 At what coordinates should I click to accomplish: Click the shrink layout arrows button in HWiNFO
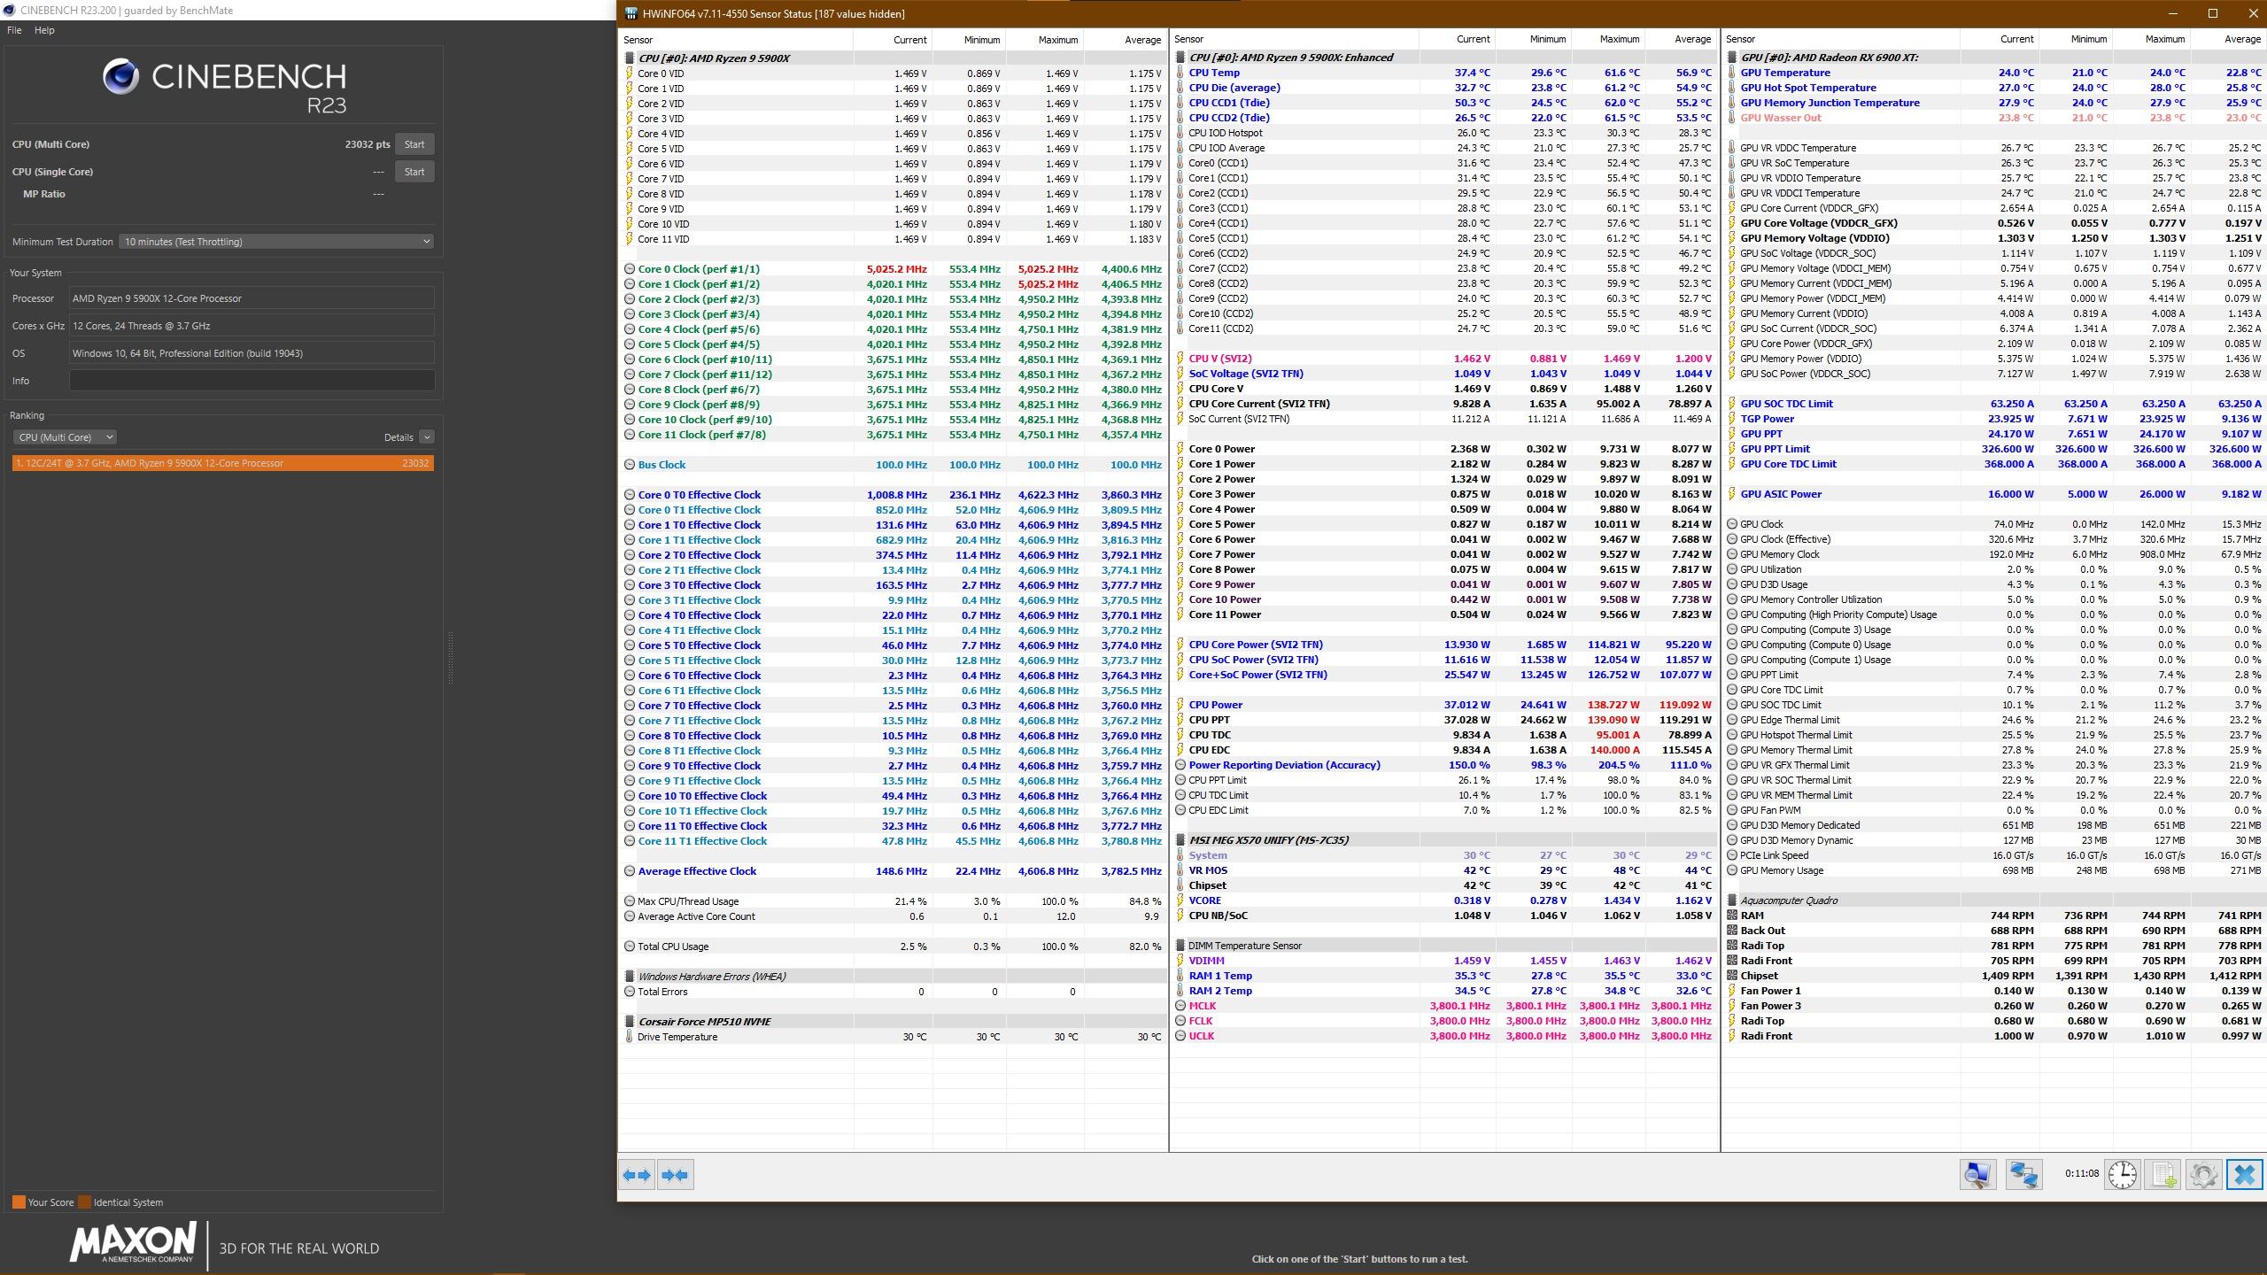click(x=675, y=1175)
